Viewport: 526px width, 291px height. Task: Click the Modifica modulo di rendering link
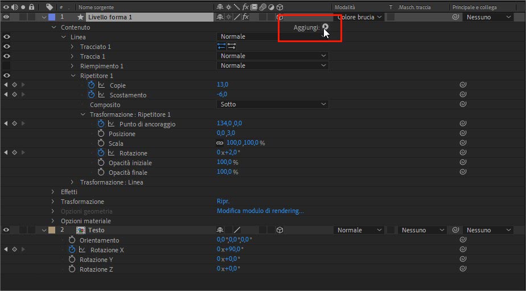coord(260,211)
